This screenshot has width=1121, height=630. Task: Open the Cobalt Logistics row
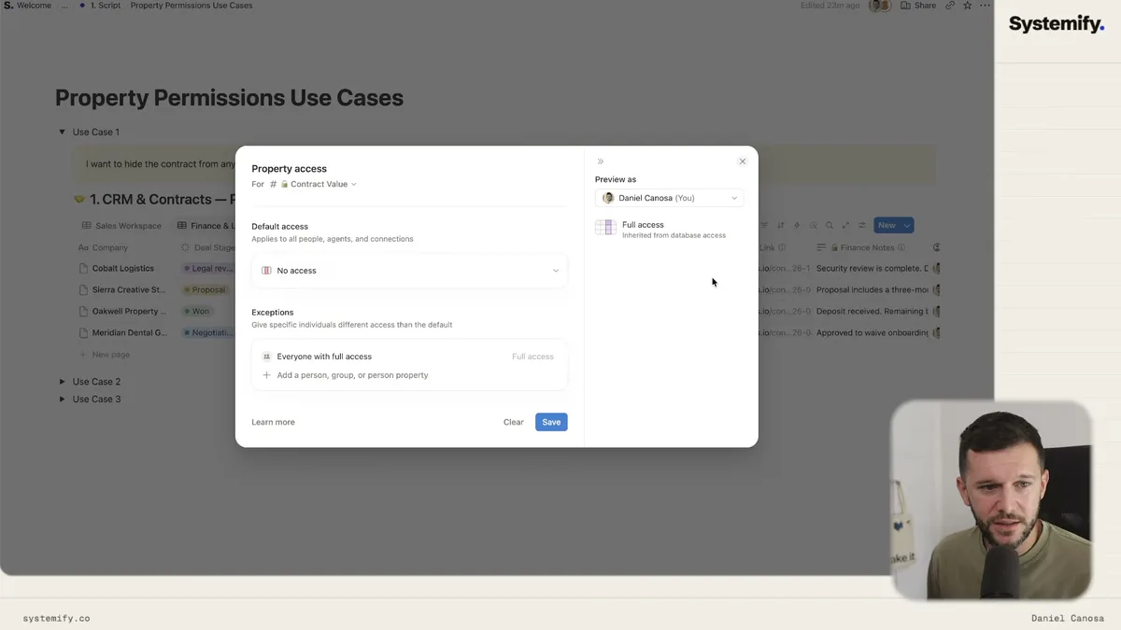[123, 269]
